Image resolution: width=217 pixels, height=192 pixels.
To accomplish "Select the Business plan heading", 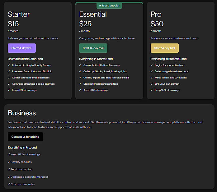I will (22, 113).
